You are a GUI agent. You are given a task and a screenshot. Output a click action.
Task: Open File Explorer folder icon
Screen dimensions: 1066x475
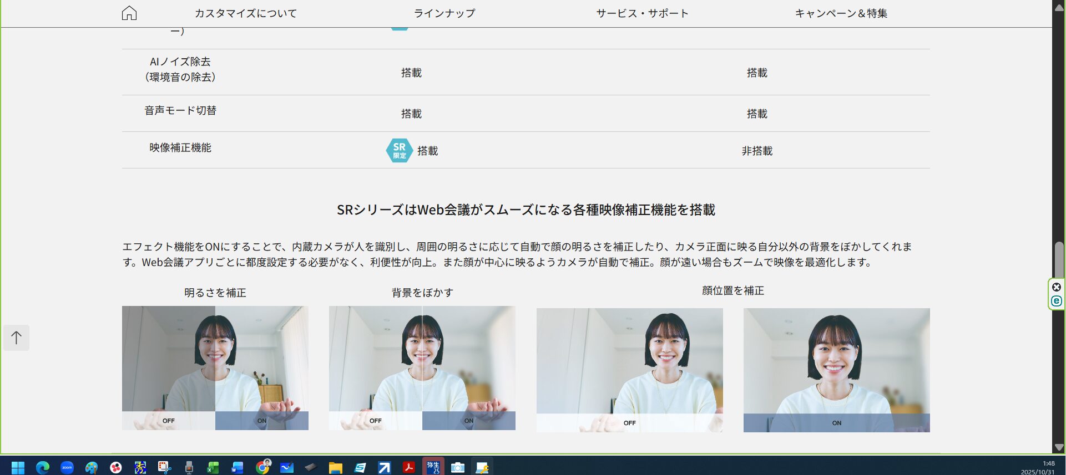(335, 468)
